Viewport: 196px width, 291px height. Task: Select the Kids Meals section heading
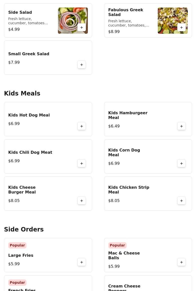[x=22, y=93]
